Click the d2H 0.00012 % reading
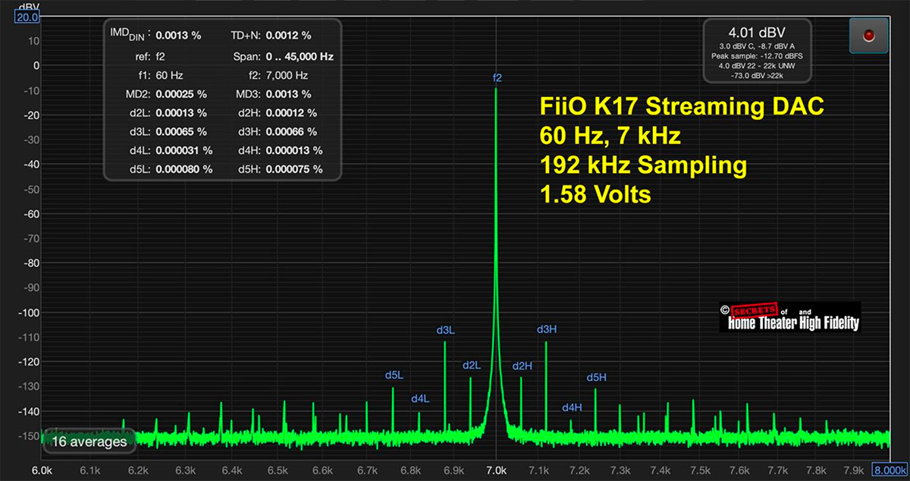 (291, 113)
